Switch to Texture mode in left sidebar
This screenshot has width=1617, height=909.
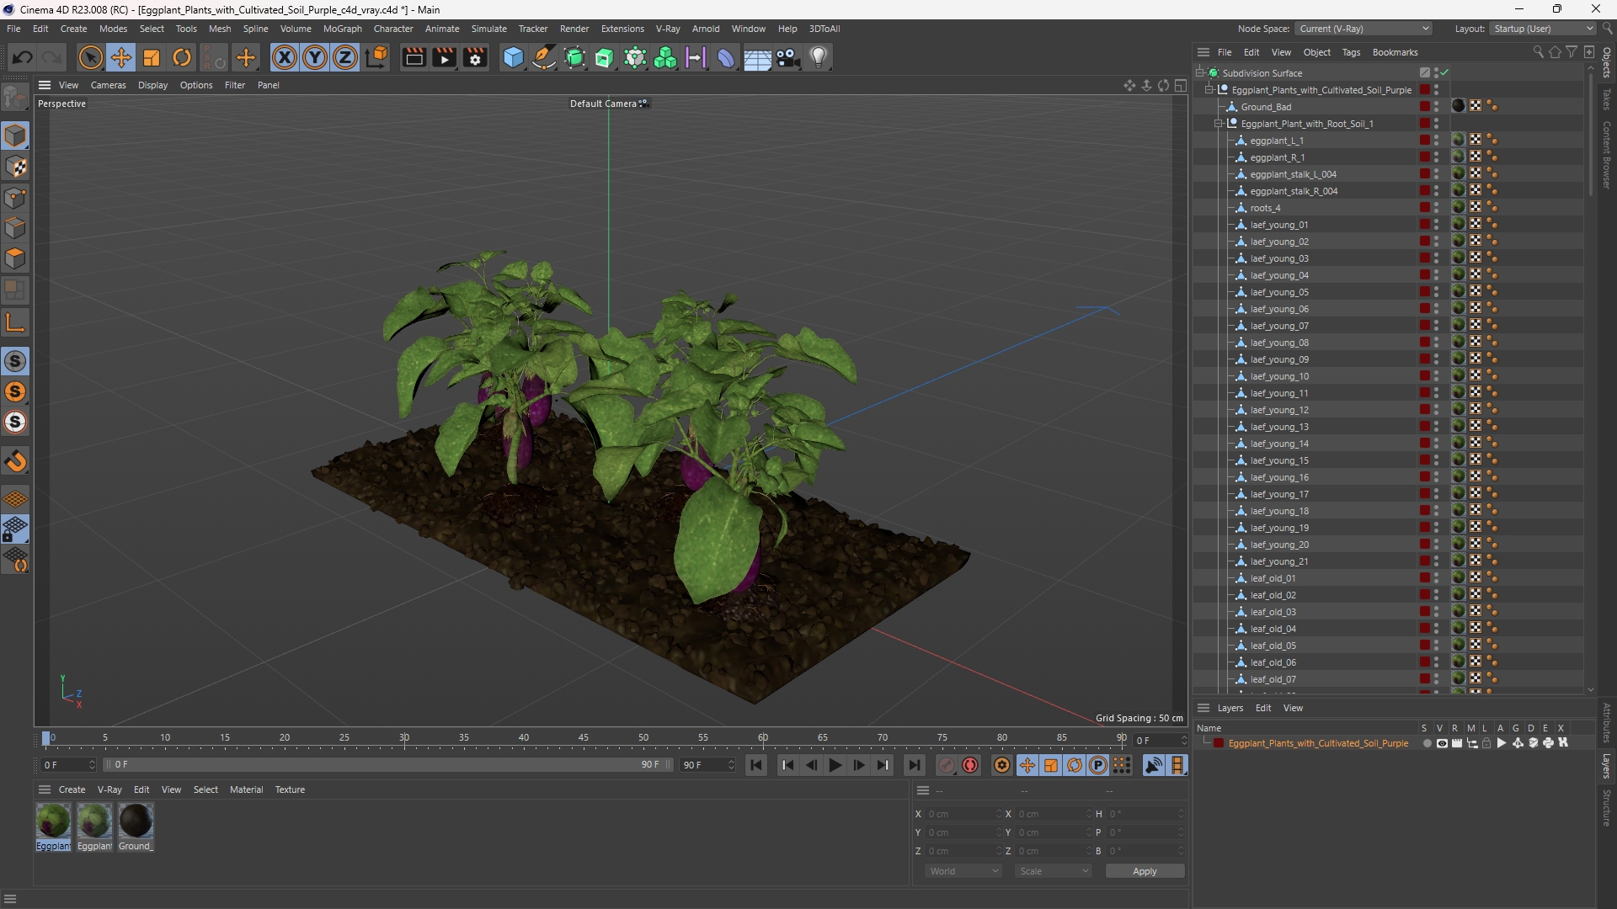point(15,167)
